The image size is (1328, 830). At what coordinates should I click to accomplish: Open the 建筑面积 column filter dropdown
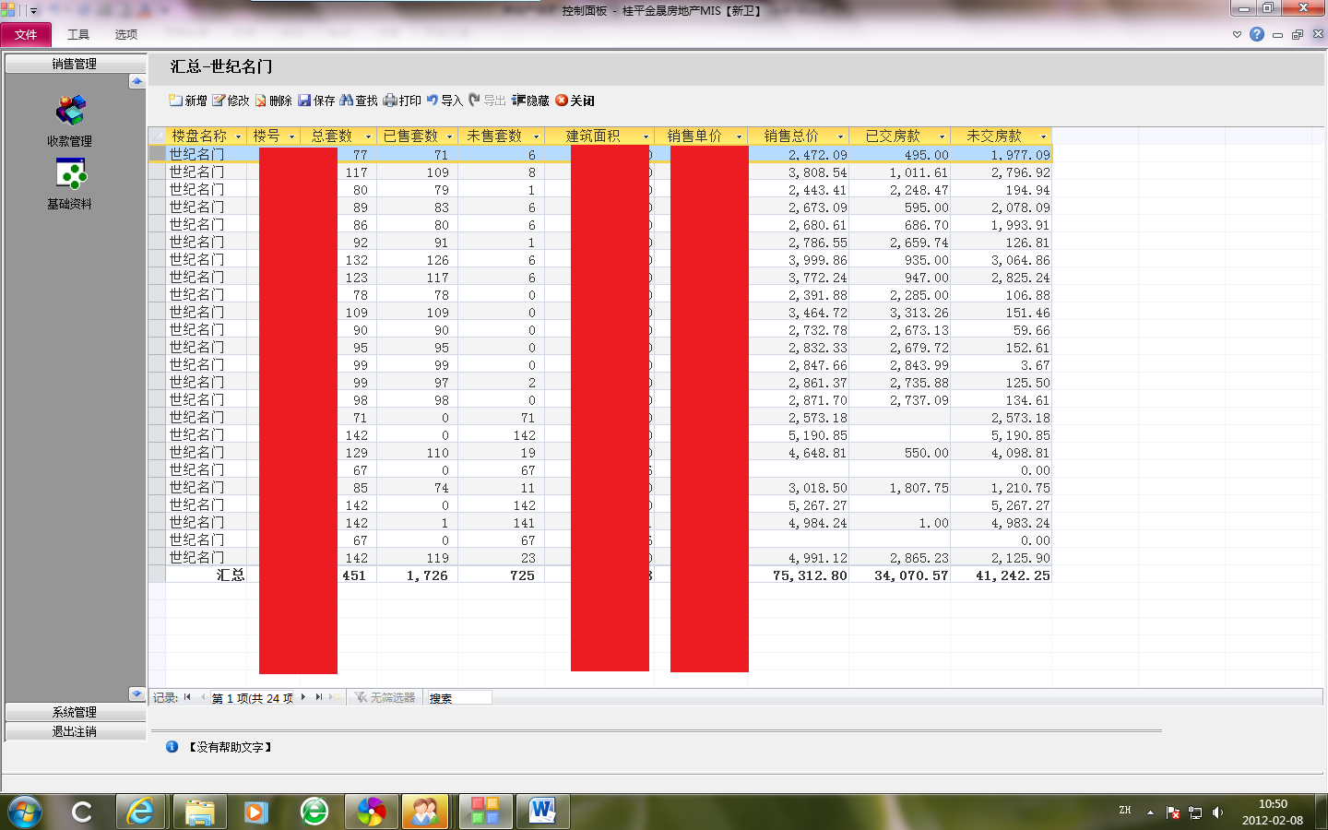646,136
